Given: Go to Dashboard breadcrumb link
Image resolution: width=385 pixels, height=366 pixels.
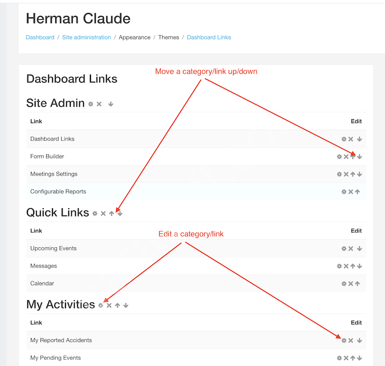Looking at the screenshot, I should [40, 38].
